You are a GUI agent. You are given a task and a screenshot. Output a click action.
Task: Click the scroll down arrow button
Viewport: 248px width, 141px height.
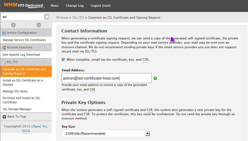pyautogui.click(x=39, y=25)
